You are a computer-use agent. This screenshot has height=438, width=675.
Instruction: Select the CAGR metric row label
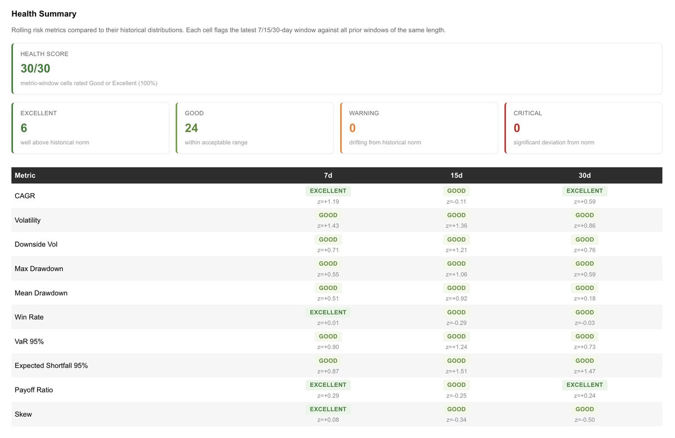[x=25, y=196]
